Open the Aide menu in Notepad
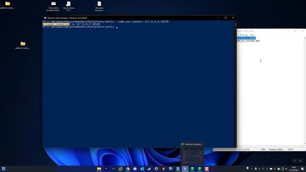Screen dimensions: 306x172 pos(252,35)
